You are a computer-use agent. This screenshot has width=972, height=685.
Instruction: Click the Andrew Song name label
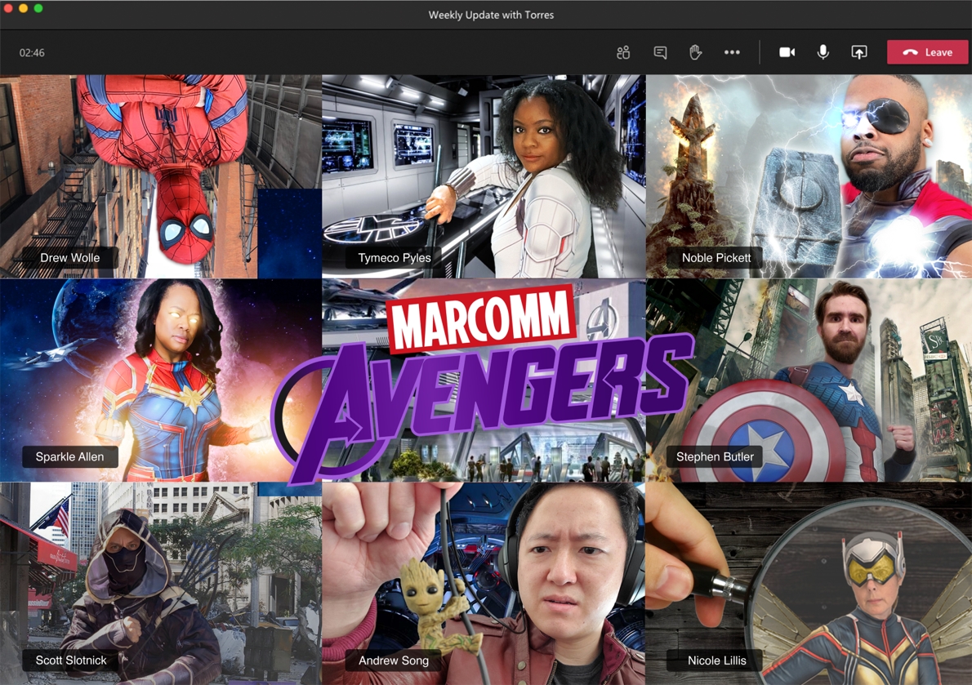394,661
